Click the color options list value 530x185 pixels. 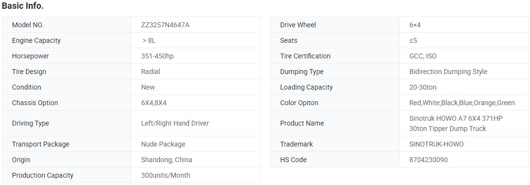coord(462,103)
